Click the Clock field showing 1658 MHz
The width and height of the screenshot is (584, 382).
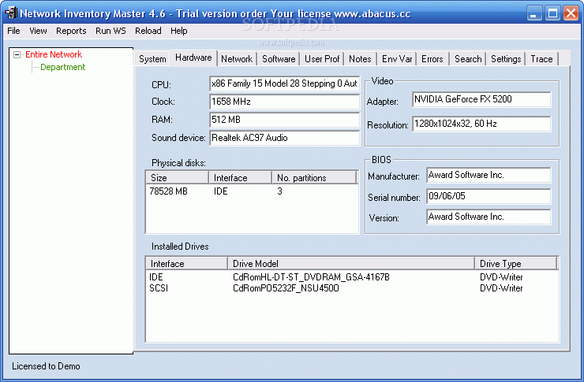[285, 102]
